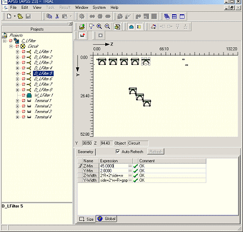Click the Name column header

(90, 161)
